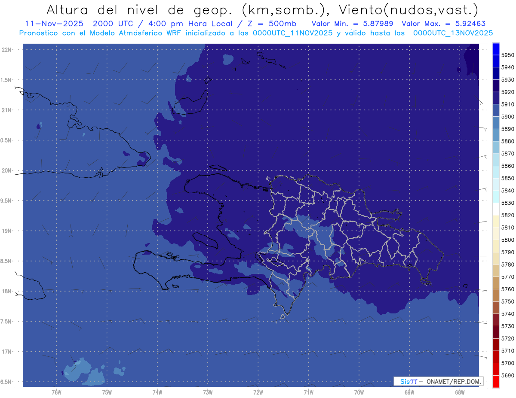The image size is (516, 398).
Task: Click the '73W' longitude label
Action: click(x=208, y=392)
